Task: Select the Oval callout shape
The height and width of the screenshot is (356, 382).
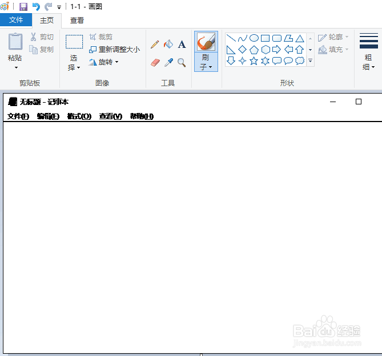Action: 288,61
